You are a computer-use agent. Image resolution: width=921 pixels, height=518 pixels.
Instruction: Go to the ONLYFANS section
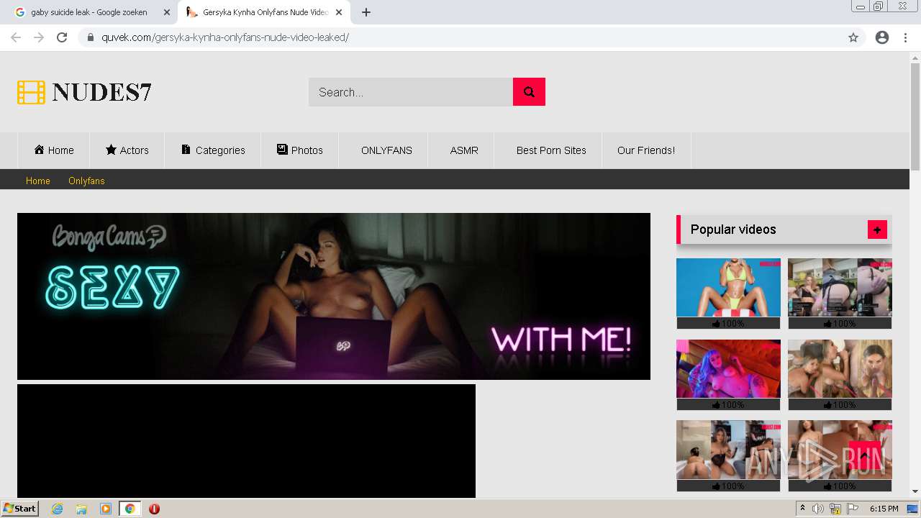386,150
